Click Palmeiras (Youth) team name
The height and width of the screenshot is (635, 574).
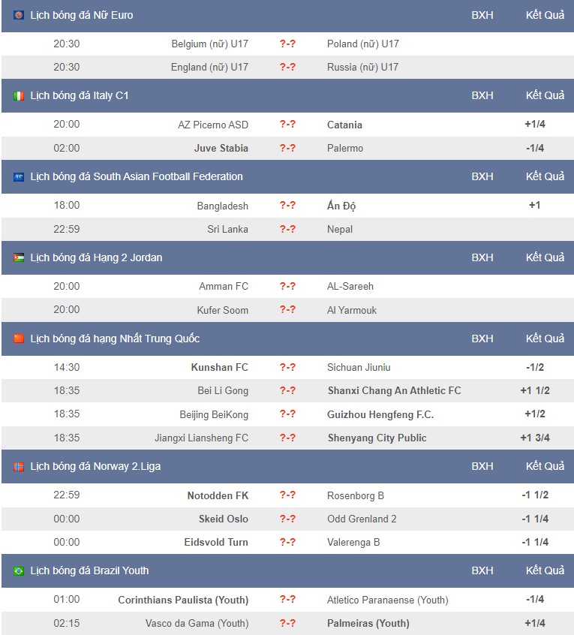[368, 623]
